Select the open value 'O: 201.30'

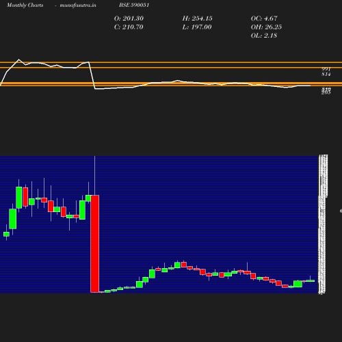129,18
